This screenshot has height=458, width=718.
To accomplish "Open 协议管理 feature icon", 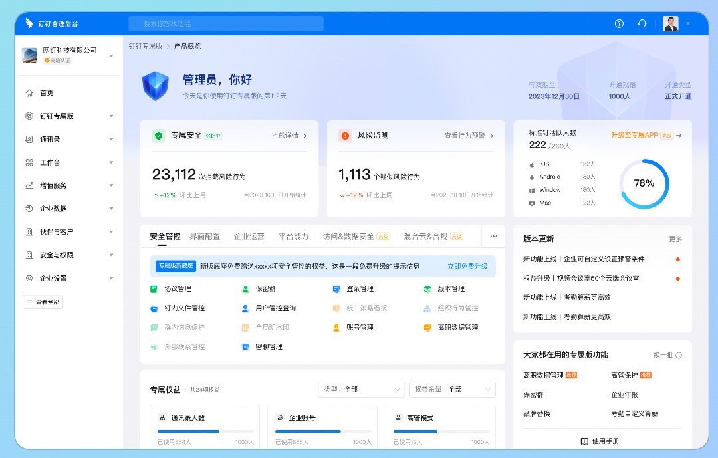I will tap(154, 289).
